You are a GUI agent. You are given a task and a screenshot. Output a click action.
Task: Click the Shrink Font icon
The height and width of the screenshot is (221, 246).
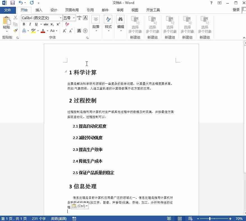[x=71, y=31]
